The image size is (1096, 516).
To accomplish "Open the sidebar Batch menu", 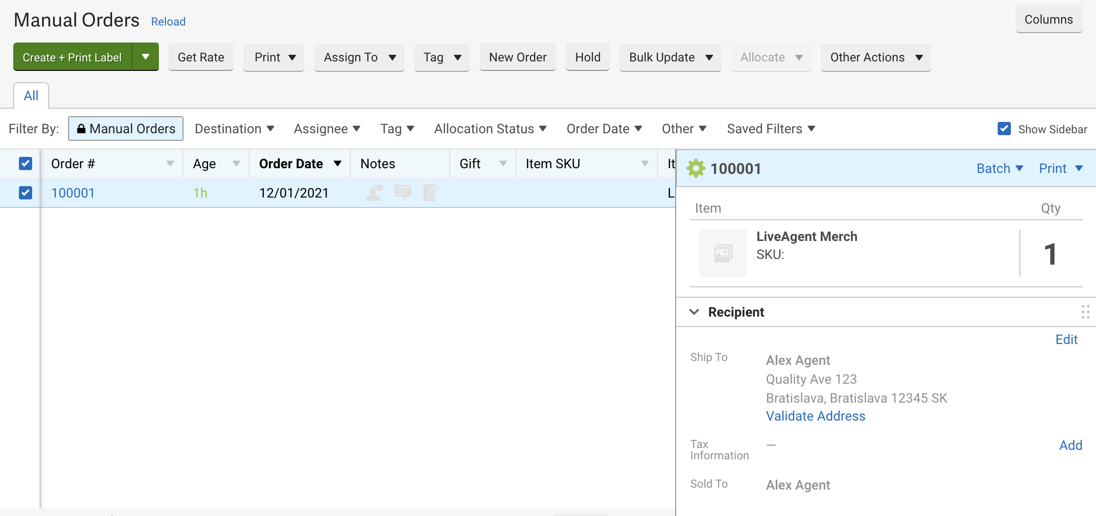I will (x=1000, y=169).
